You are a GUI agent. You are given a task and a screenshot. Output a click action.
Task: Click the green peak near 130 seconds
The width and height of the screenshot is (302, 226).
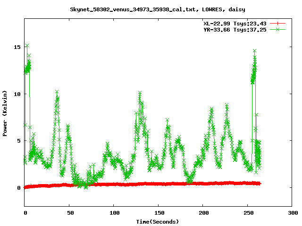point(140,93)
